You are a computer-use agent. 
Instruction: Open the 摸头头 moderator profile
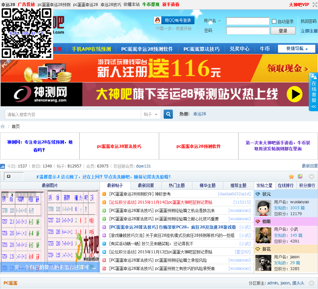(x=298, y=283)
